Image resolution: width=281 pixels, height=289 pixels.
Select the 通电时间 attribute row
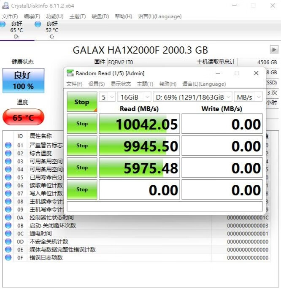(x=137, y=234)
